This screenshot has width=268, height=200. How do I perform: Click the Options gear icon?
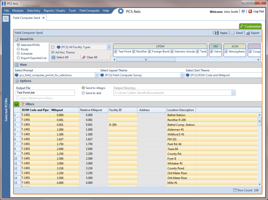17,81
